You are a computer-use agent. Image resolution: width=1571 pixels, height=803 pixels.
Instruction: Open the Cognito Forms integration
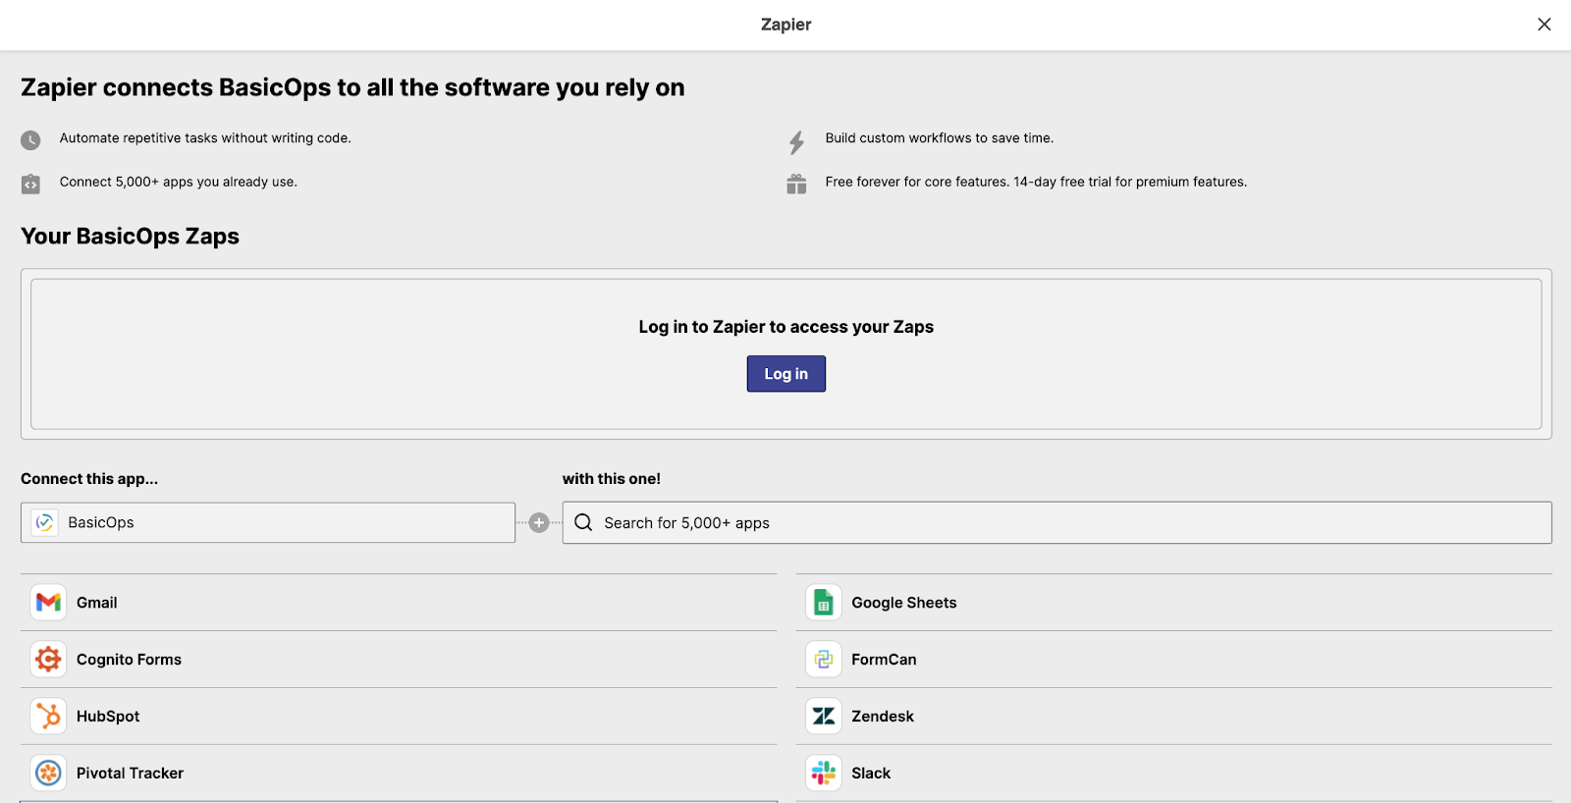[399, 660]
